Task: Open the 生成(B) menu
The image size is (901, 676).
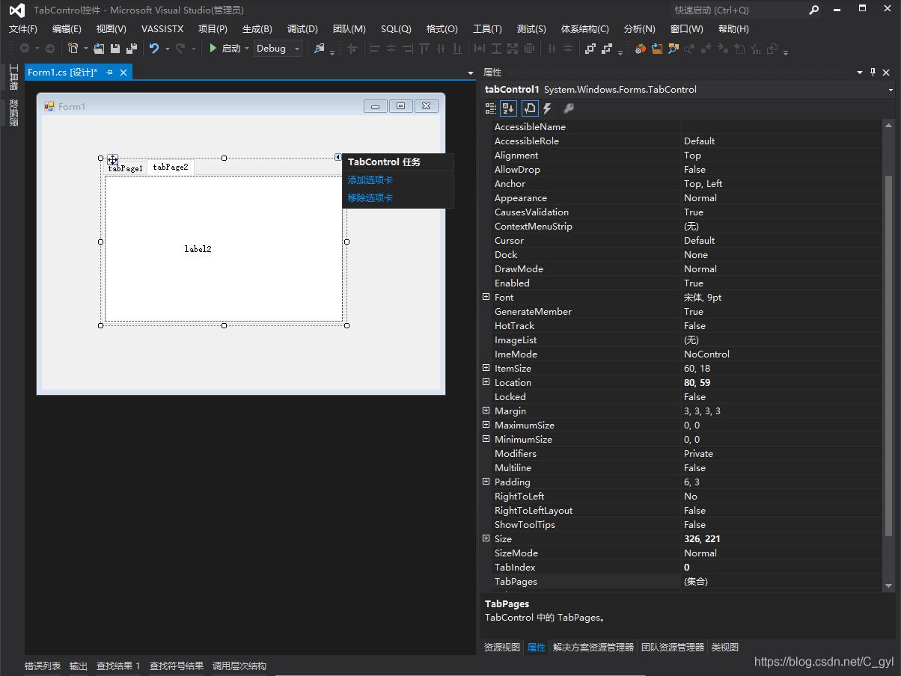Action: click(257, 29)
